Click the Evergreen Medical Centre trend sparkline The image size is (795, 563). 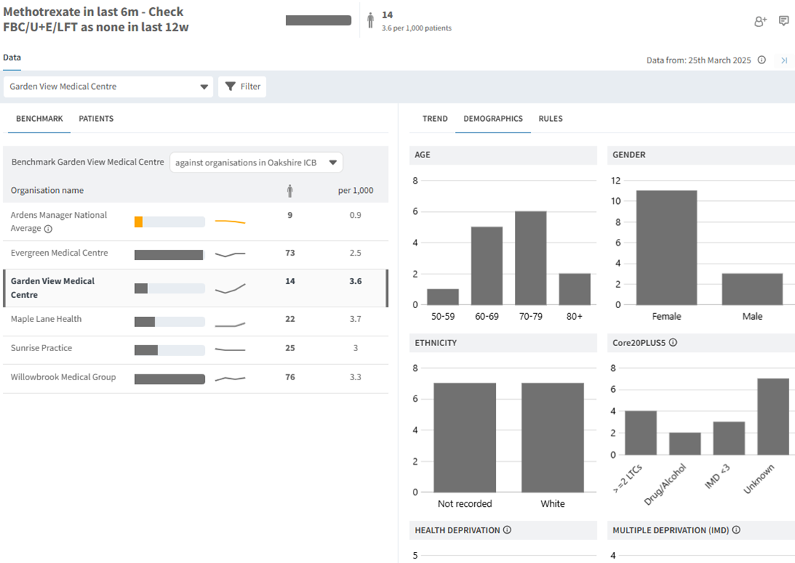coord(230,254)
